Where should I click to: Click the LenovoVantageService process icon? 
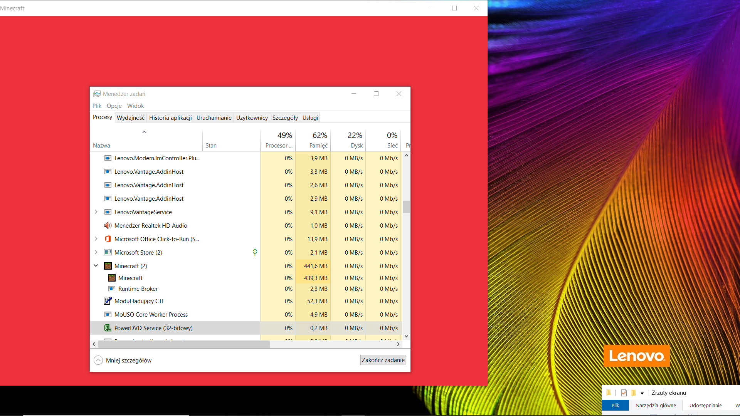click(x=108, y=212)
